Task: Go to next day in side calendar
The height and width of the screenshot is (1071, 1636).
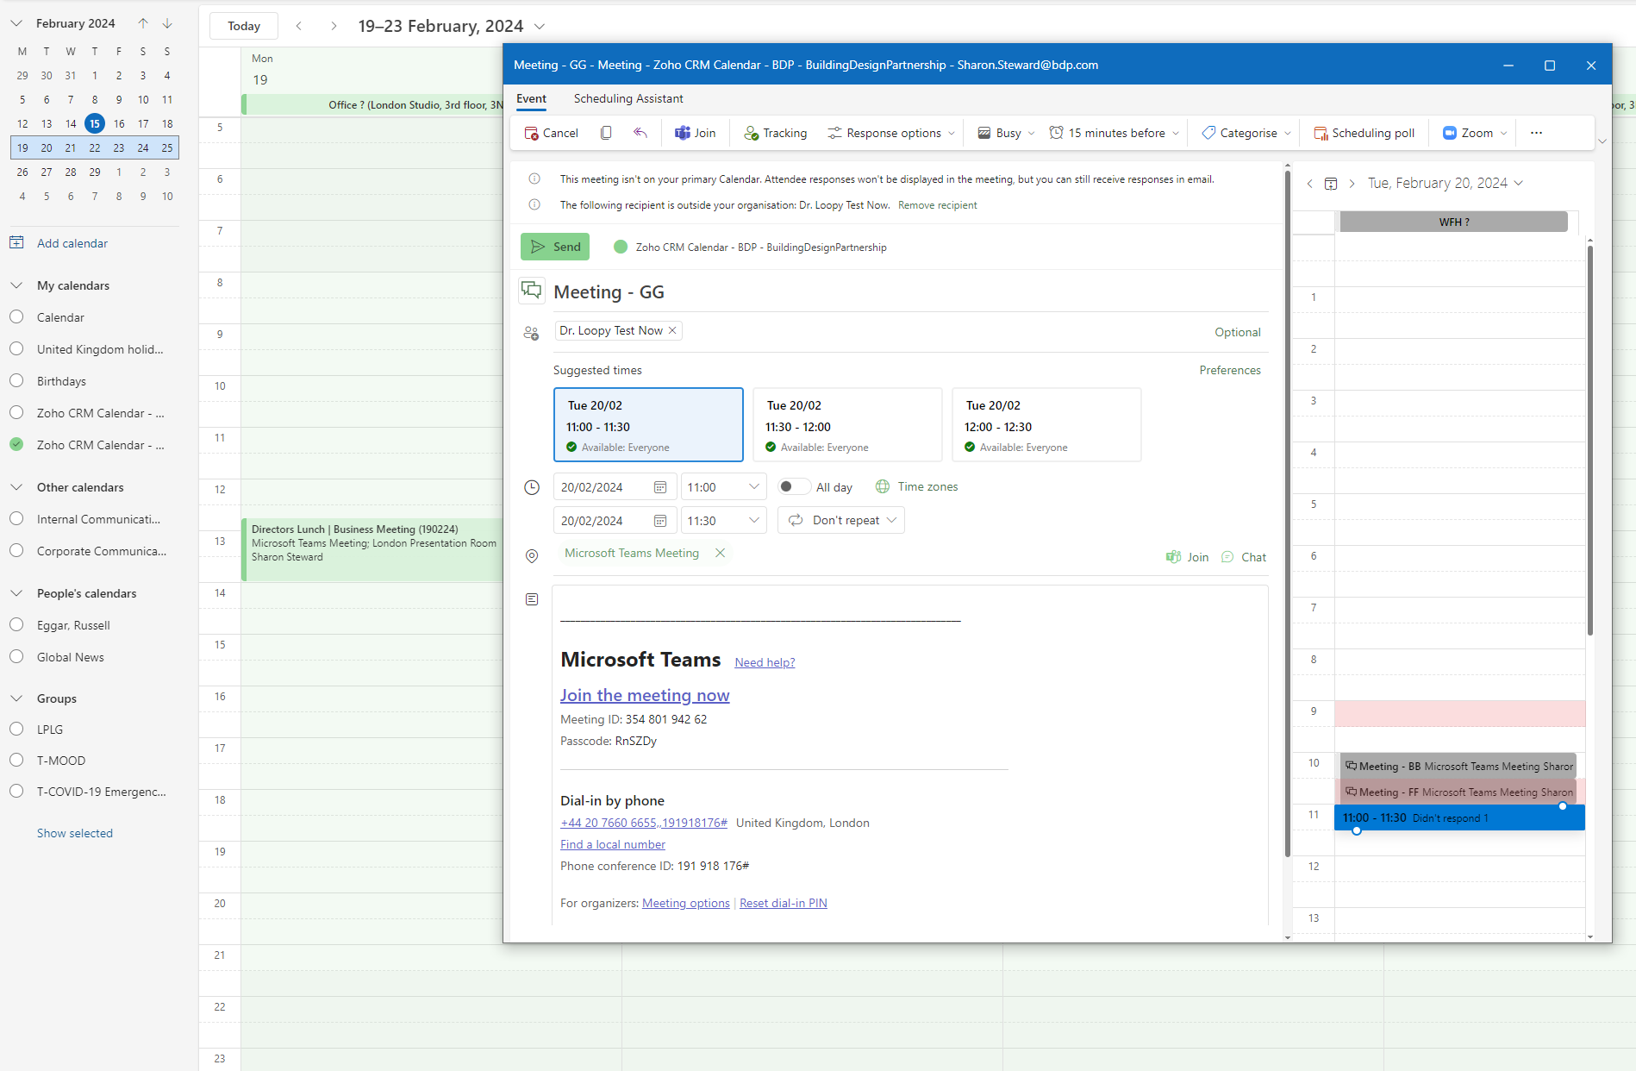Action: pos(1352,183)
